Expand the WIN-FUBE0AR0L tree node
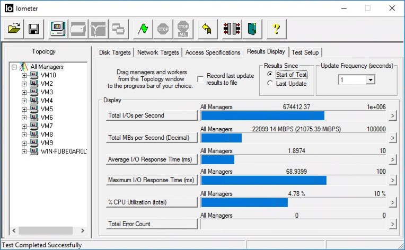 click(24, 151)
